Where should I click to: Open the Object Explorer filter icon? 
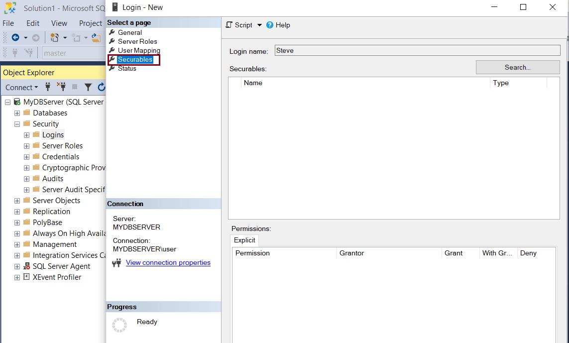point(89,87)
